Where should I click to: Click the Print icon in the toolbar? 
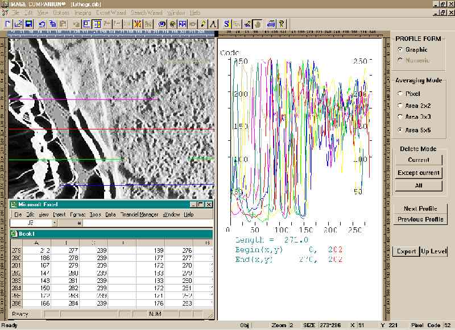coord(271,24)
